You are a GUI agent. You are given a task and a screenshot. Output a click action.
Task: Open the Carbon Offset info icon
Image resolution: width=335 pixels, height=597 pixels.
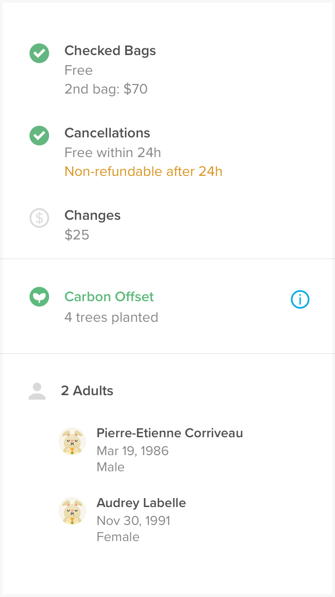[x=300, y=300]
